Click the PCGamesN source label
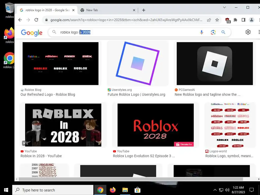The image size is (260, 195). tap(187, 90)
